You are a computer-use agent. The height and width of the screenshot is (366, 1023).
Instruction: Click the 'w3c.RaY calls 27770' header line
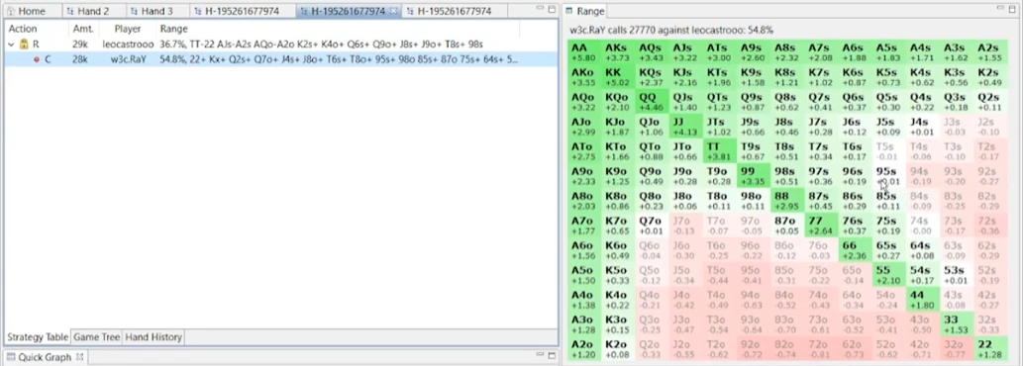pyautogui.click(x=671, y=30)
